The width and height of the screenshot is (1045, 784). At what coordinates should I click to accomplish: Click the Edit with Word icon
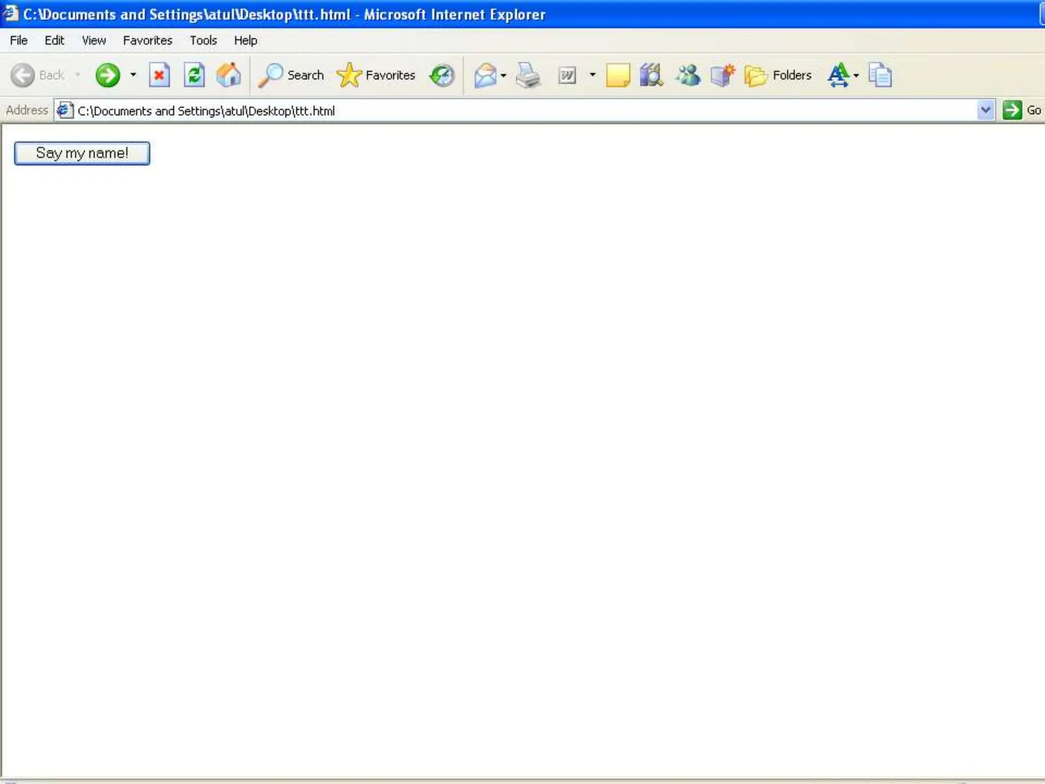(x=567, y=76)
